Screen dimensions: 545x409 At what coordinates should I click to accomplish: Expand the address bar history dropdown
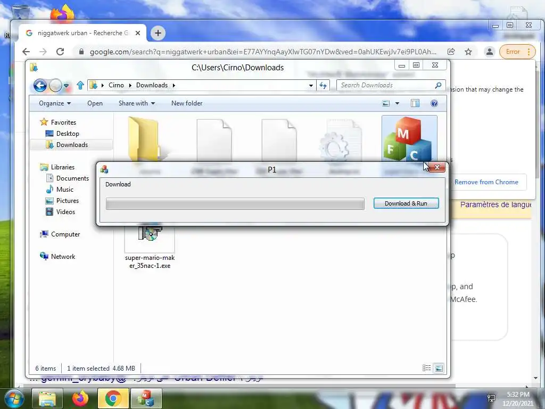pos(311,86)
